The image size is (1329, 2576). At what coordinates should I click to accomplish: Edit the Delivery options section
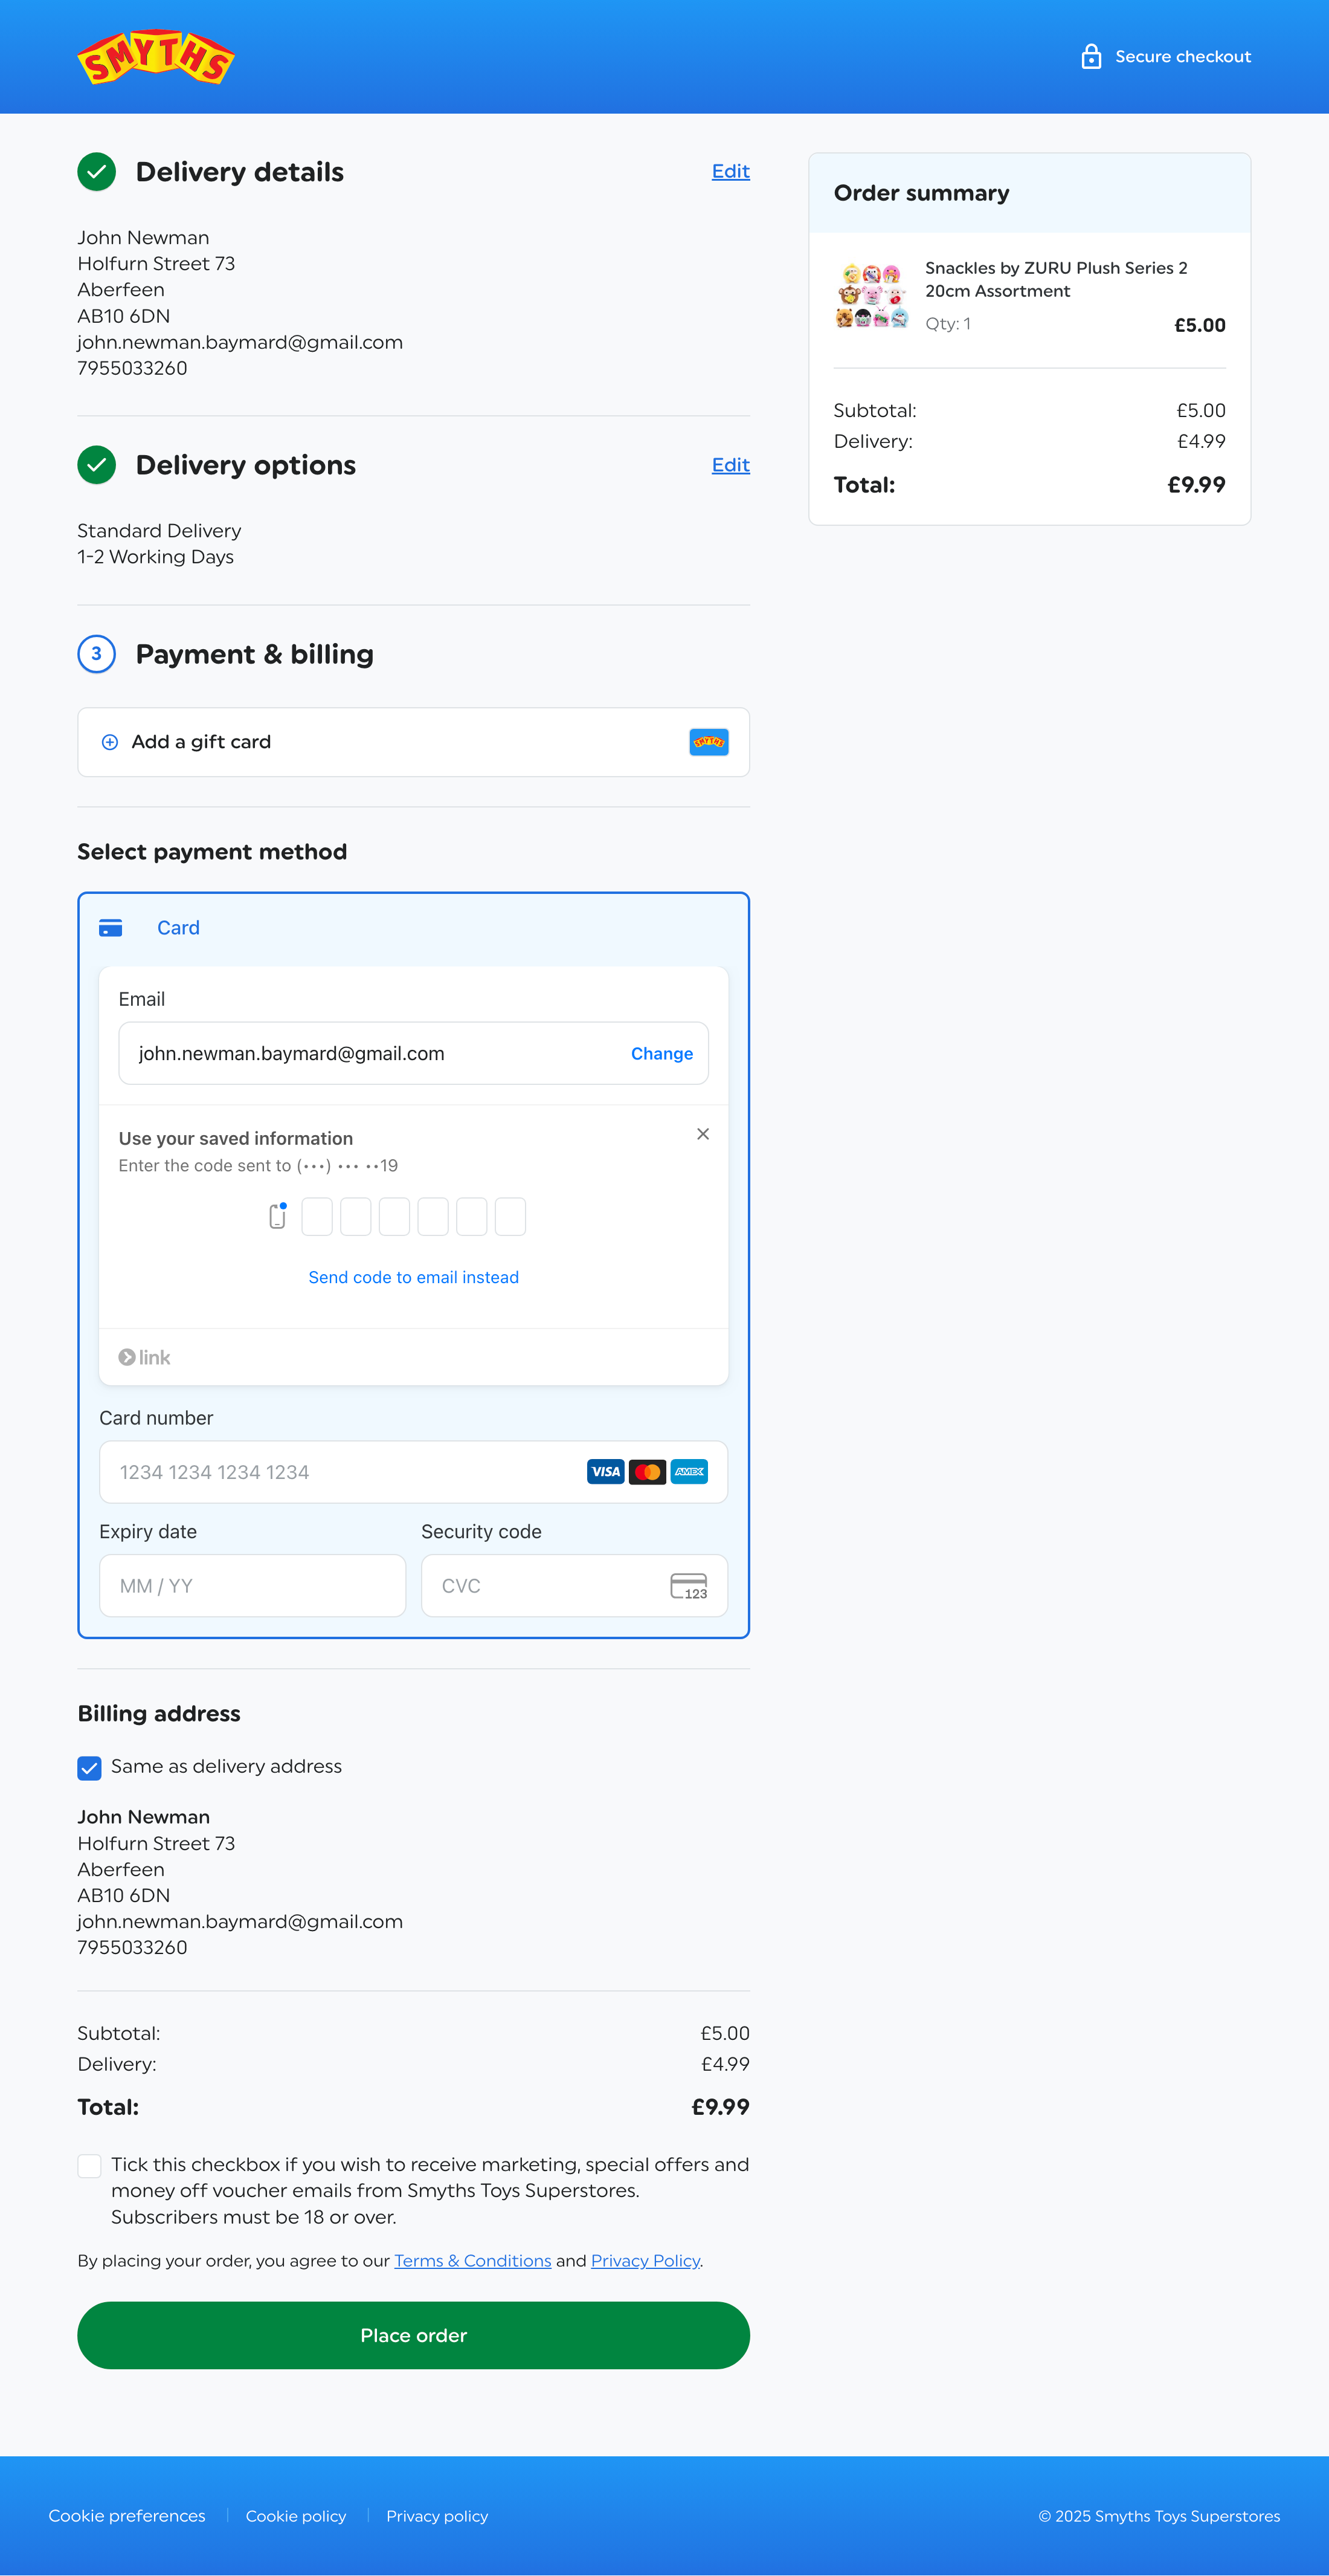(x=730, y=465)
